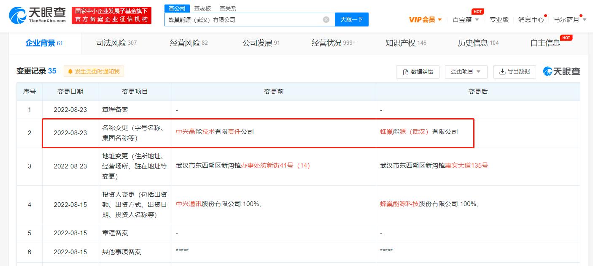Click the 数据纠错 document icon
Viewport: 593px width, 266px height.
coord(406,72)
